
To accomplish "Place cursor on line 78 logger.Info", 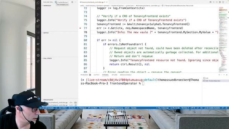I will (x=157, y=32).
